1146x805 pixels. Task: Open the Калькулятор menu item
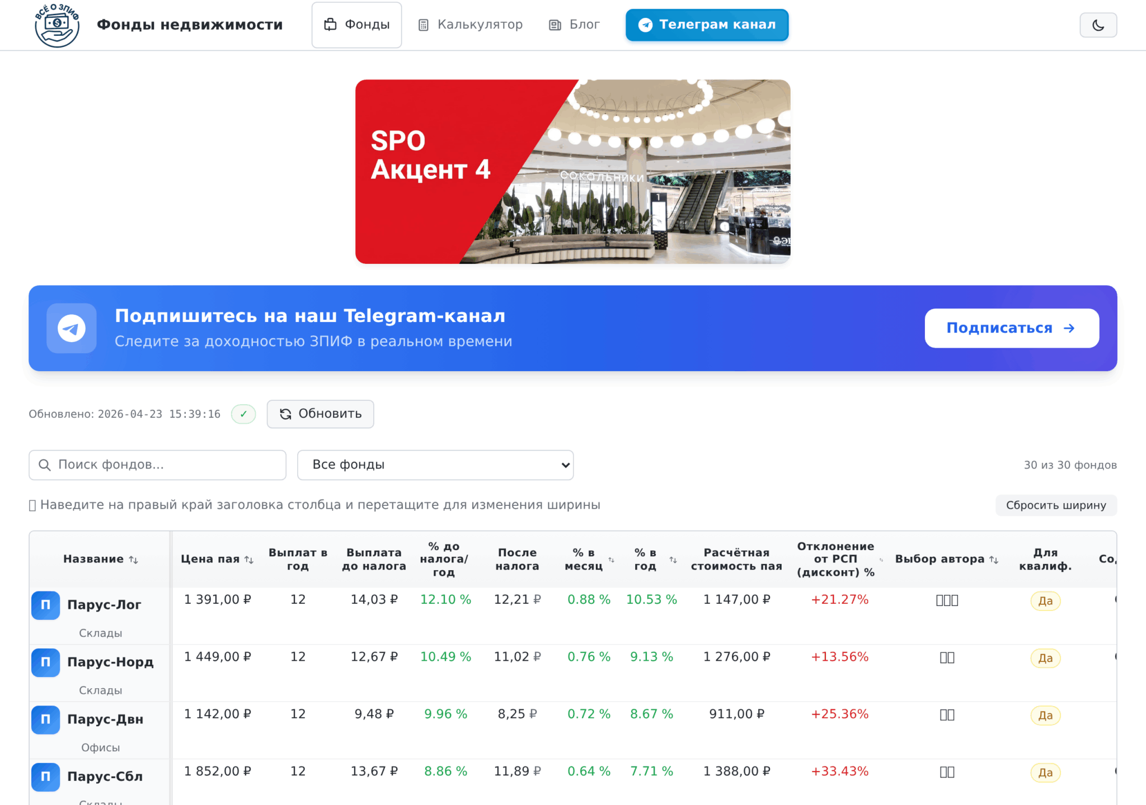(471, 25)
